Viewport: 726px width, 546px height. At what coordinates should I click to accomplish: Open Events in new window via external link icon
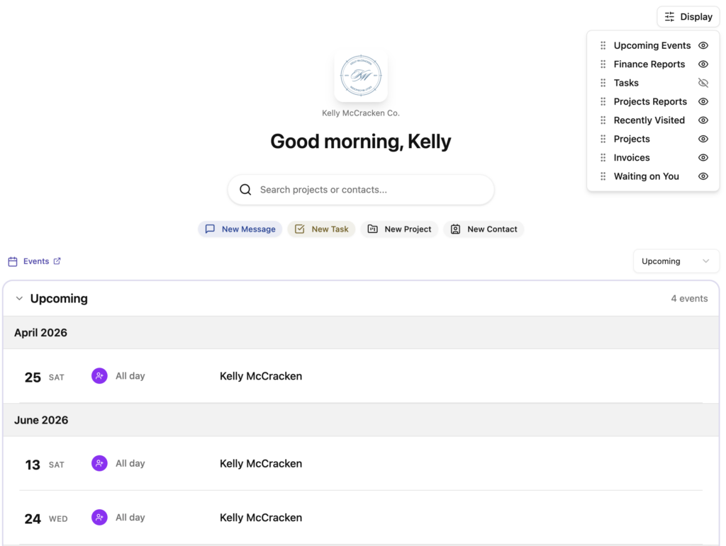57,261
